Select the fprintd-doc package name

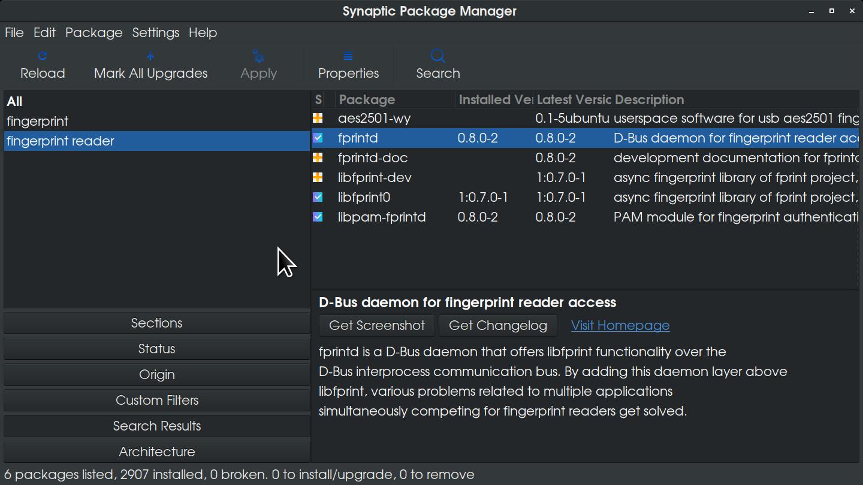(373, 157)
